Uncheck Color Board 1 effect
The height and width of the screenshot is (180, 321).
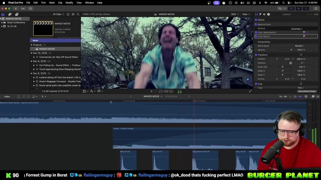coord(256,36)
